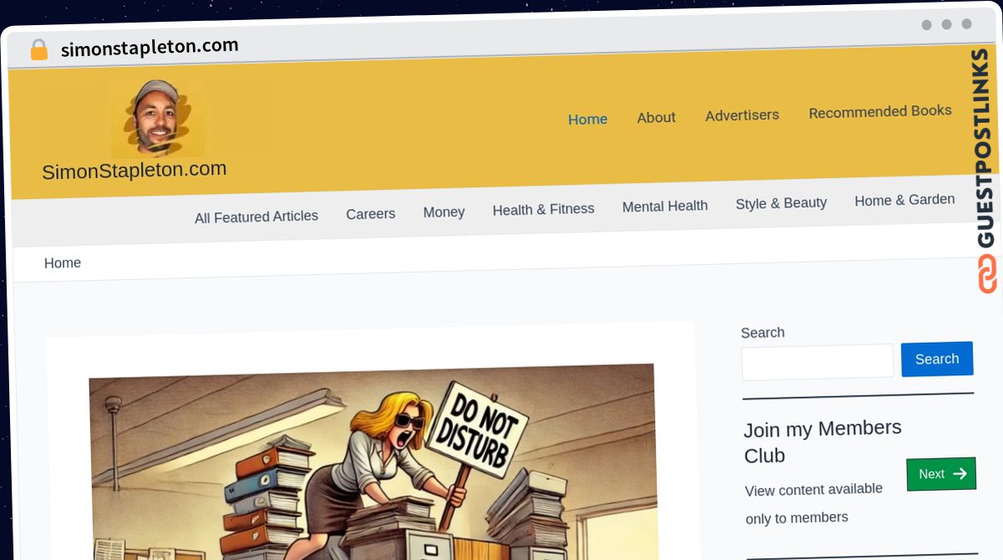Click the green Next button
The image size is (1003, 560).
[x=941, y=474]
